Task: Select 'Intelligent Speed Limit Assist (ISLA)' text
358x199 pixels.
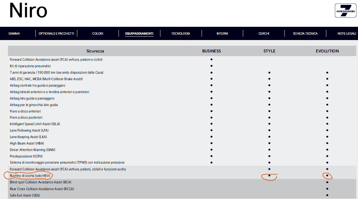Action: 35,124
